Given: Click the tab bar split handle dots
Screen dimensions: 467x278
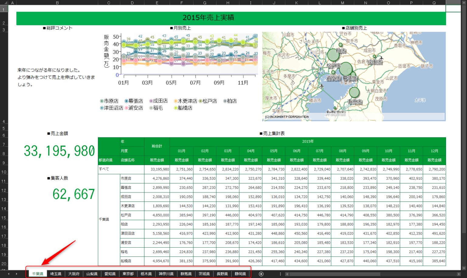Looking at the screenshot, I should coord(280,274).
